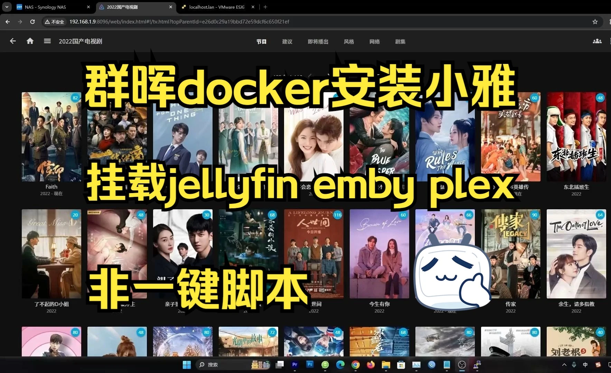Expand the system tray hidden icons
This screenshot has height=373, width=611.
(564, 365)
